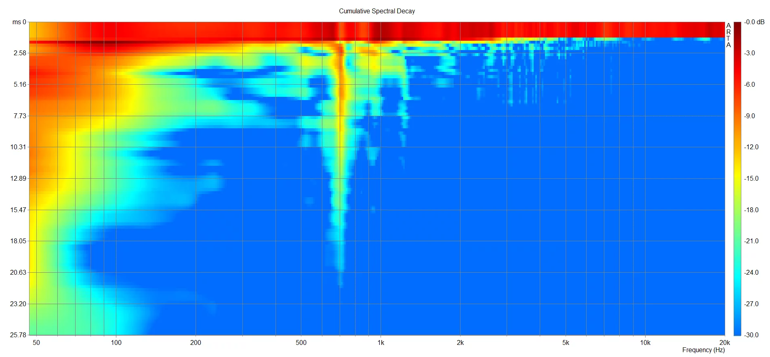Click the -9.0 color scale label

(750, 116)
